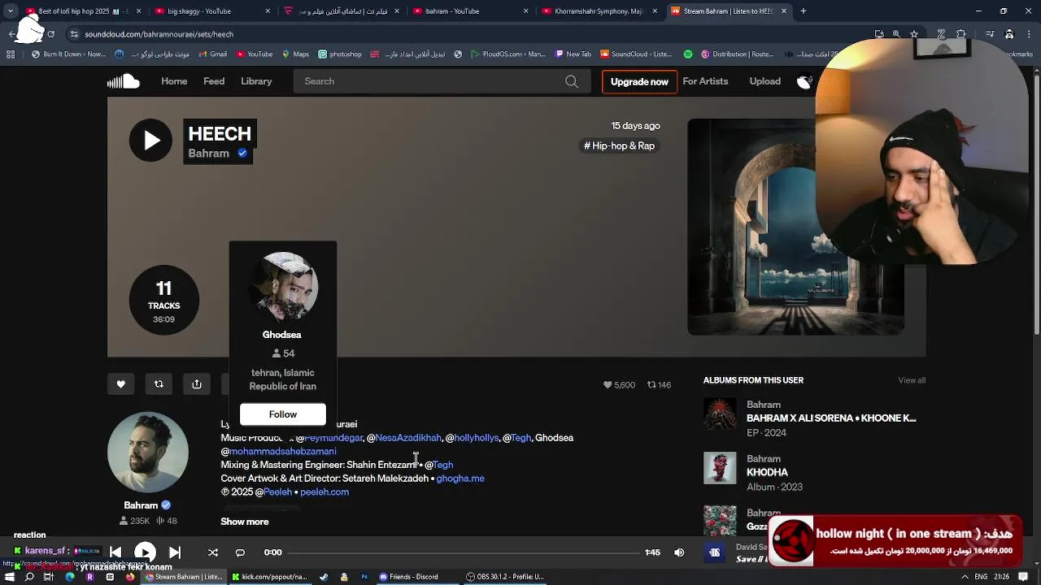Screen dimensions: 1041x585
Task: Open the Photoshop taskbar icon
Action: tap(364, 577)
